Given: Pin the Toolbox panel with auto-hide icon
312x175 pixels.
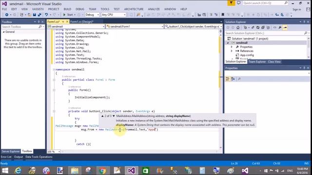Looking at the screenshot, I should click(x=39, y=22).
